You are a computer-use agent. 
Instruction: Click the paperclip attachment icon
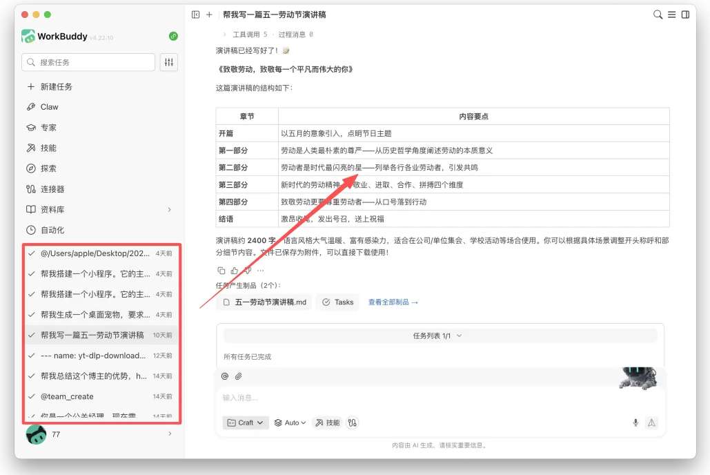[x=239, y=376]
